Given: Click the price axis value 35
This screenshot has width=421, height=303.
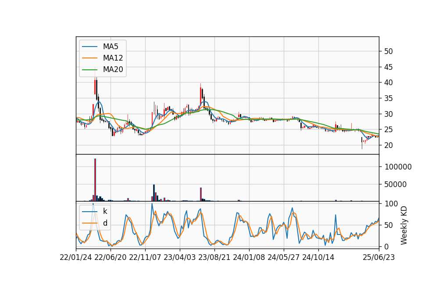Looking at the screenshot, I should click(388, 98).
